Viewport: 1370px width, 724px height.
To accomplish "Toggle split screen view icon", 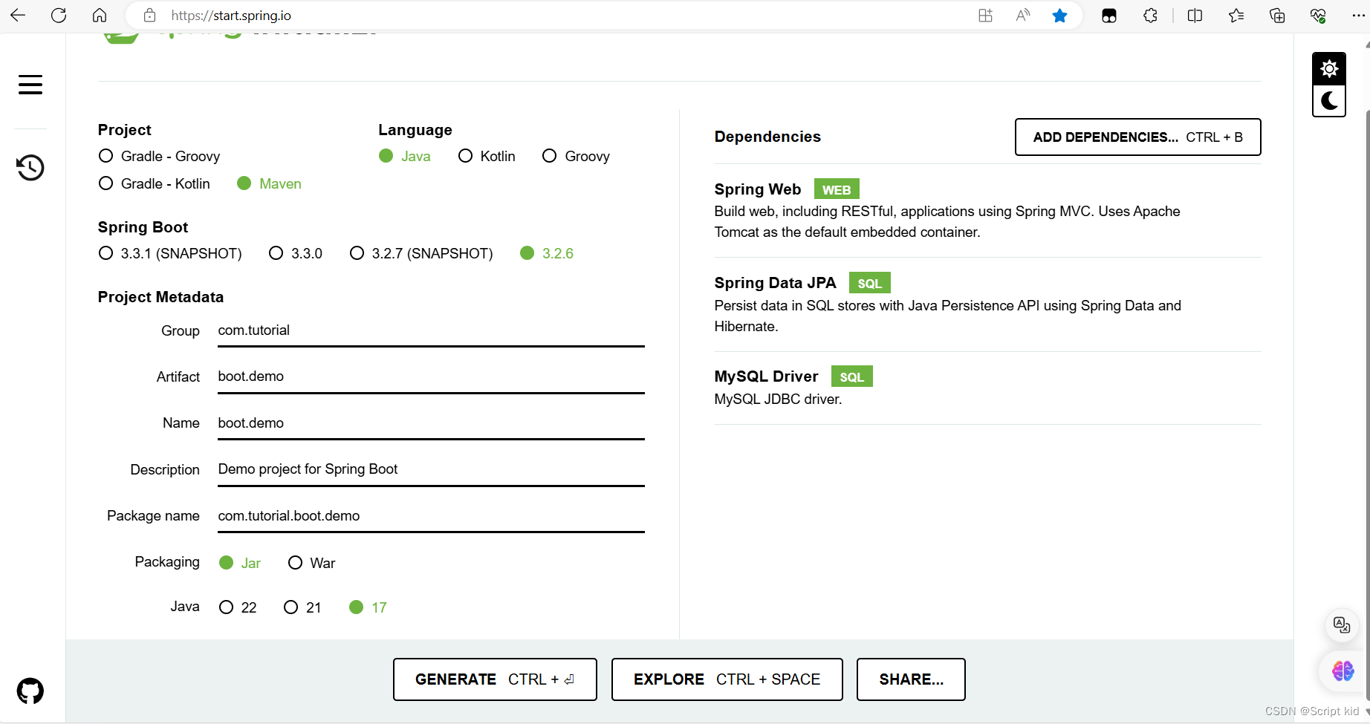I will pos(1195,16).
